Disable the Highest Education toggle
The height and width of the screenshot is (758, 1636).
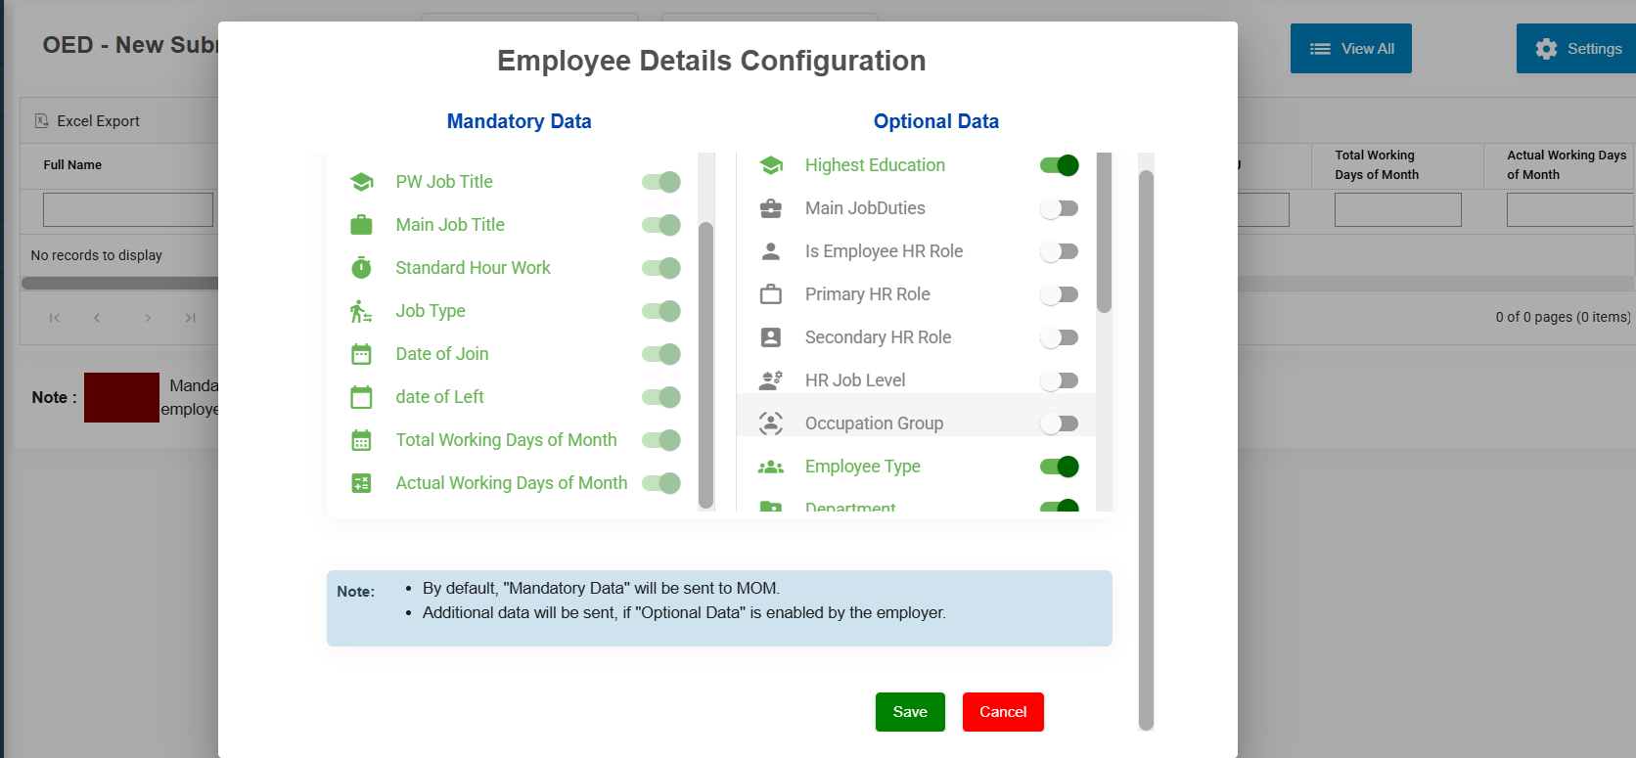pyautogui.click(x=1059, y=165)
